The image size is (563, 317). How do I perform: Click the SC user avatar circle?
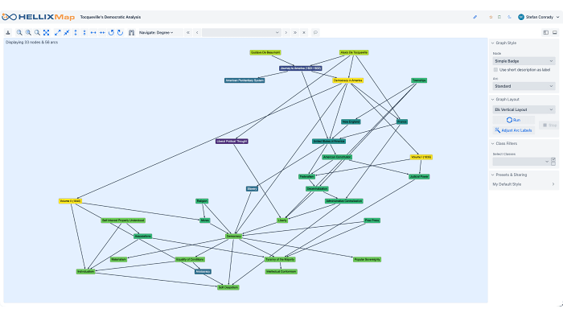(x=521, y=17)
